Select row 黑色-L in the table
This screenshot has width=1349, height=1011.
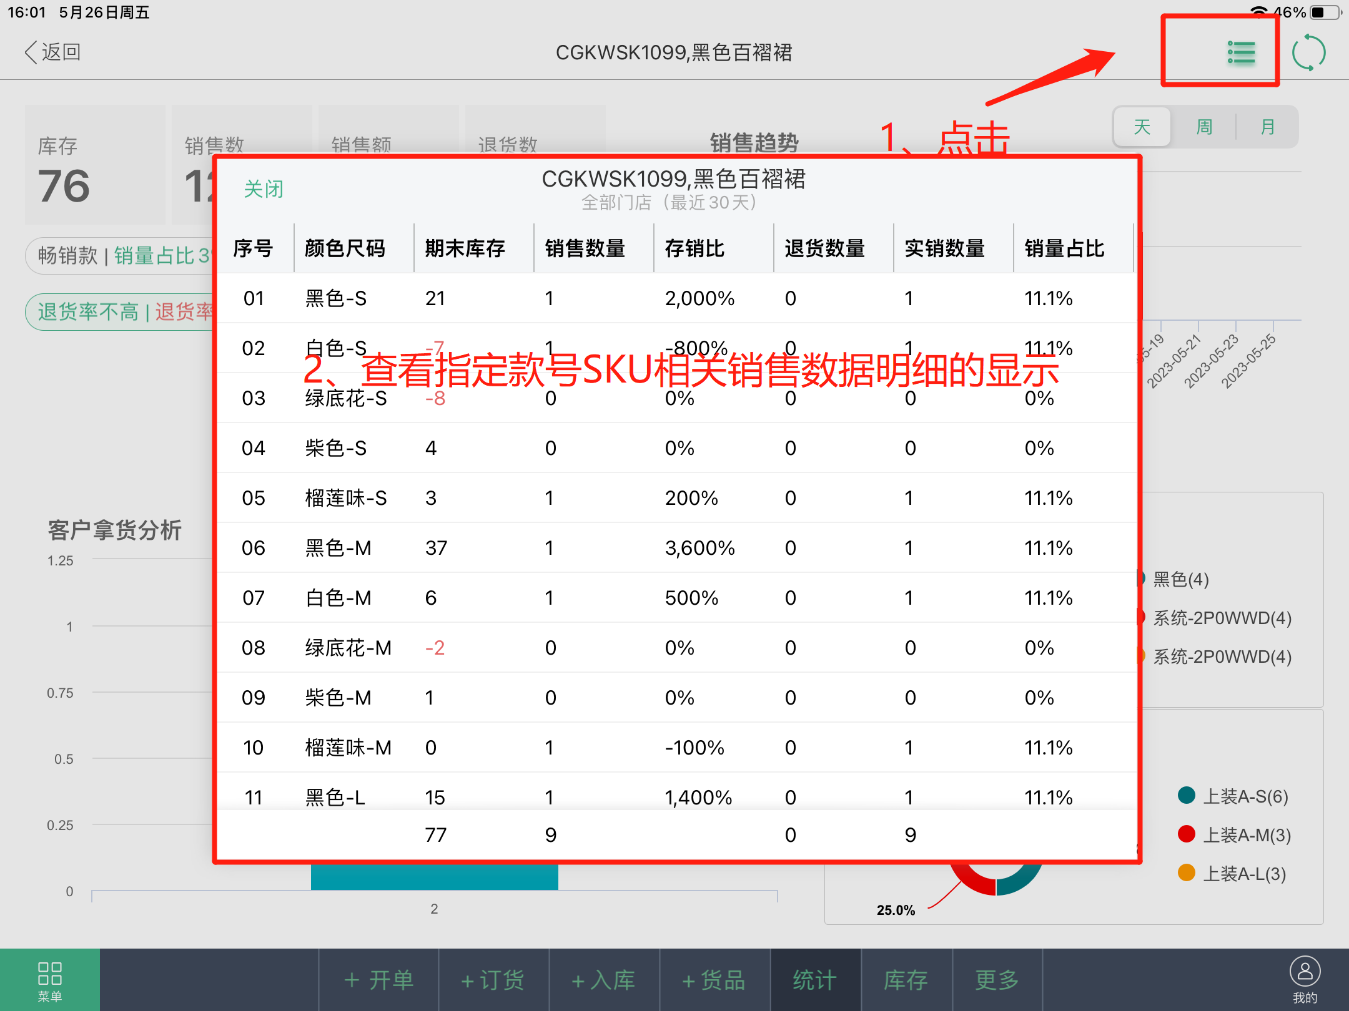[x=676, y=793]
